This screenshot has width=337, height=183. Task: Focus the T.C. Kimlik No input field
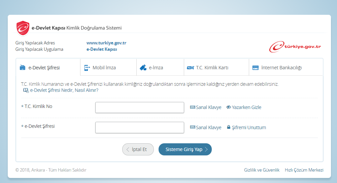tap(140, 107)
